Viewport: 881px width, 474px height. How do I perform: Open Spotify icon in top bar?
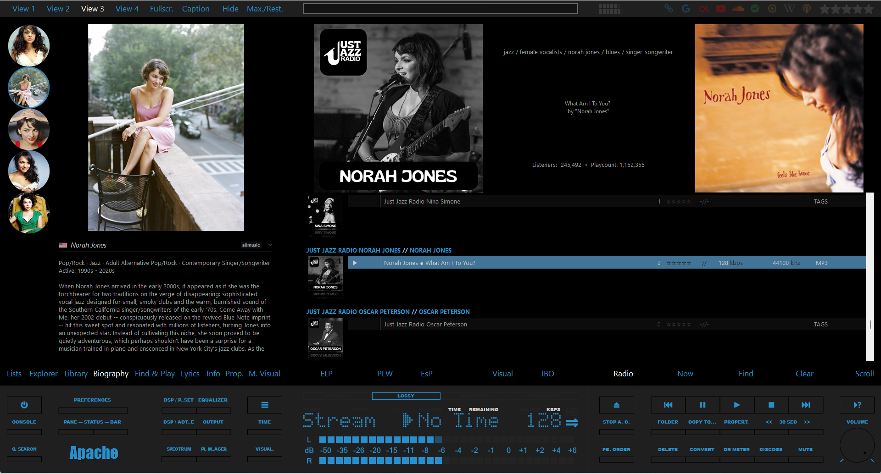coord(755,8)
